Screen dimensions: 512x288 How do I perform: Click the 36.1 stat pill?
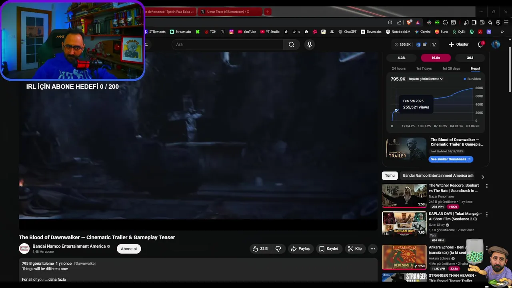(x=470, y=58)
